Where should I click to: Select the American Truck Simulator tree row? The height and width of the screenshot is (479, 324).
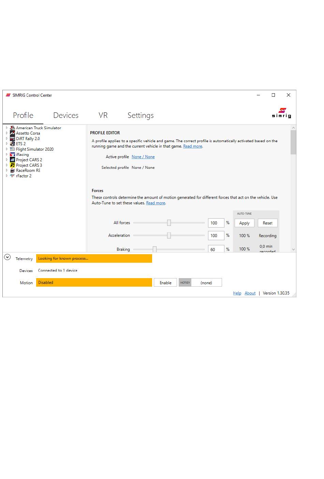point(39,128)
